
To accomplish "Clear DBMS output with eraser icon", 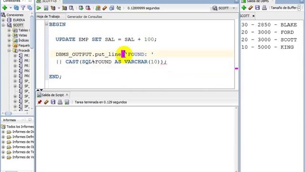I will 251,8.
